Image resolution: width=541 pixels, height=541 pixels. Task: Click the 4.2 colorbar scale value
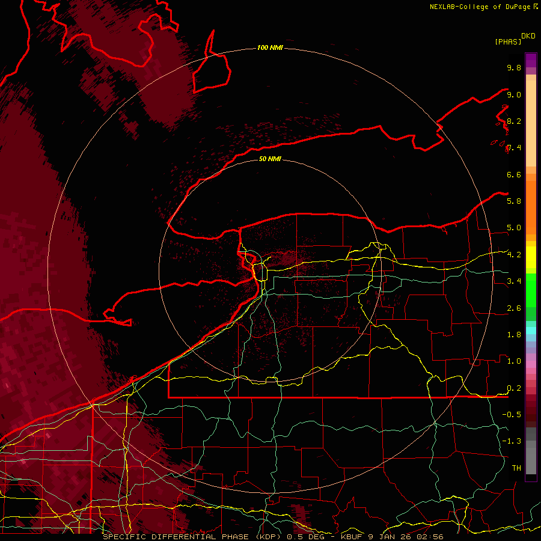coord(514,255)
